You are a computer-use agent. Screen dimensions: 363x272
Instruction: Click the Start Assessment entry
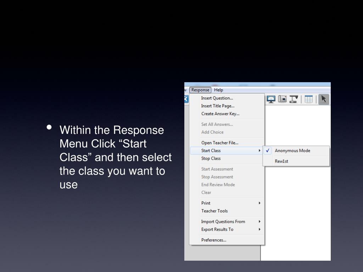[227, 169]
